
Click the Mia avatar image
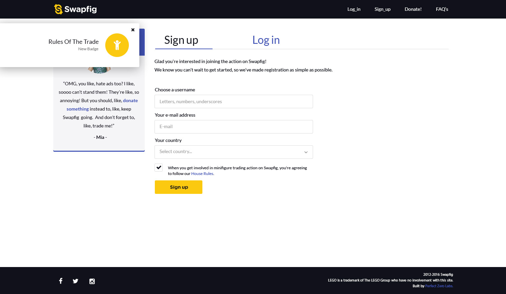pos(99,70)
